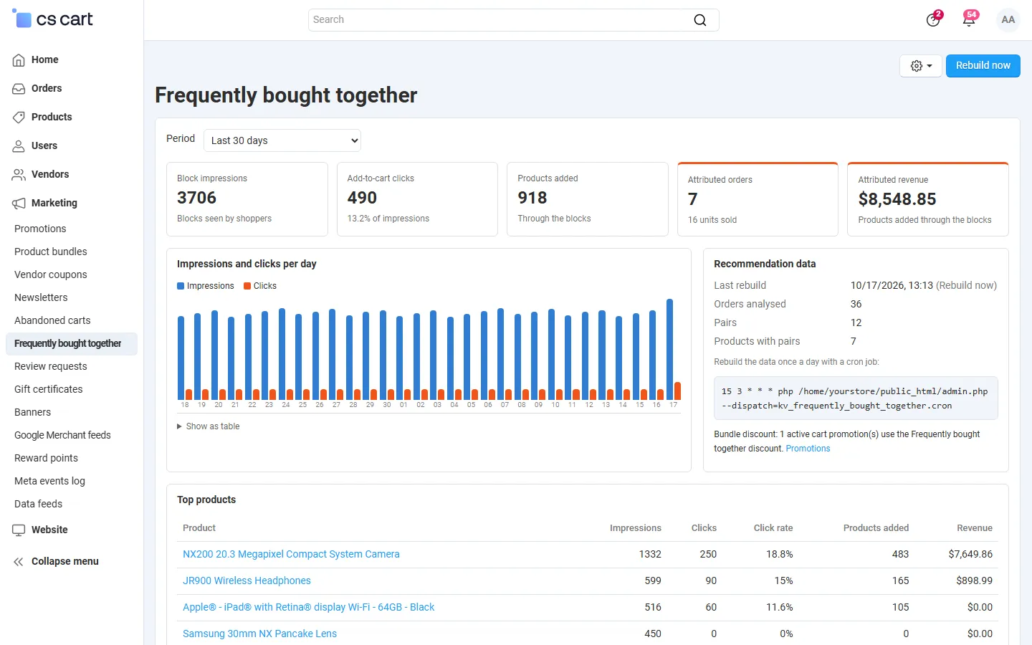The height and width of the screenshot is (645, 1032).
Task: Click the Attributed revenue card
Action: tap(928, 199)
